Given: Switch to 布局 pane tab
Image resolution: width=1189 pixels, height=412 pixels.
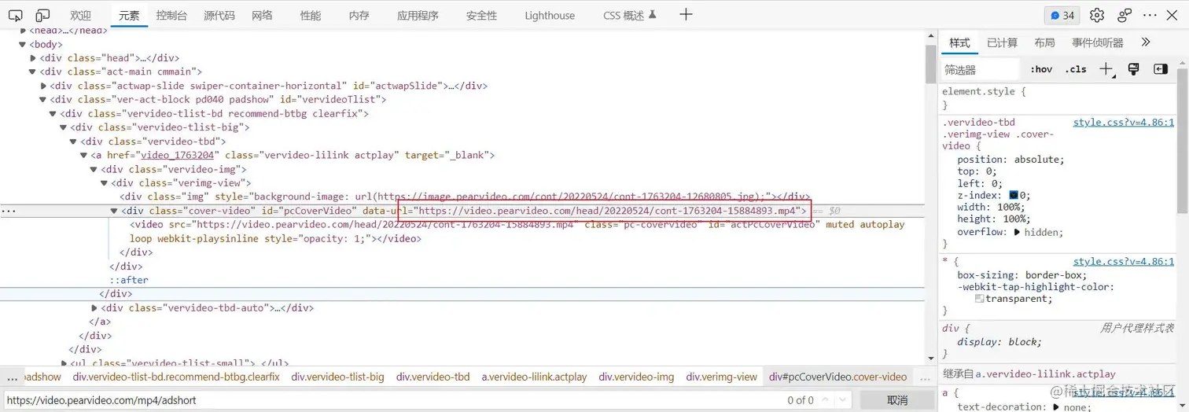Looking at the screenshot, I should click(1044, 42).
